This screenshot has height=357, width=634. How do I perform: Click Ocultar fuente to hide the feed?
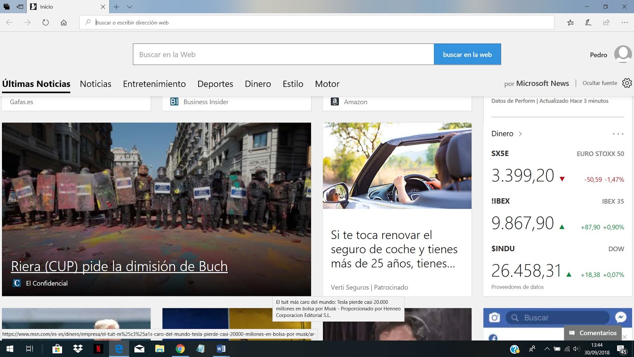pos(600,83)
